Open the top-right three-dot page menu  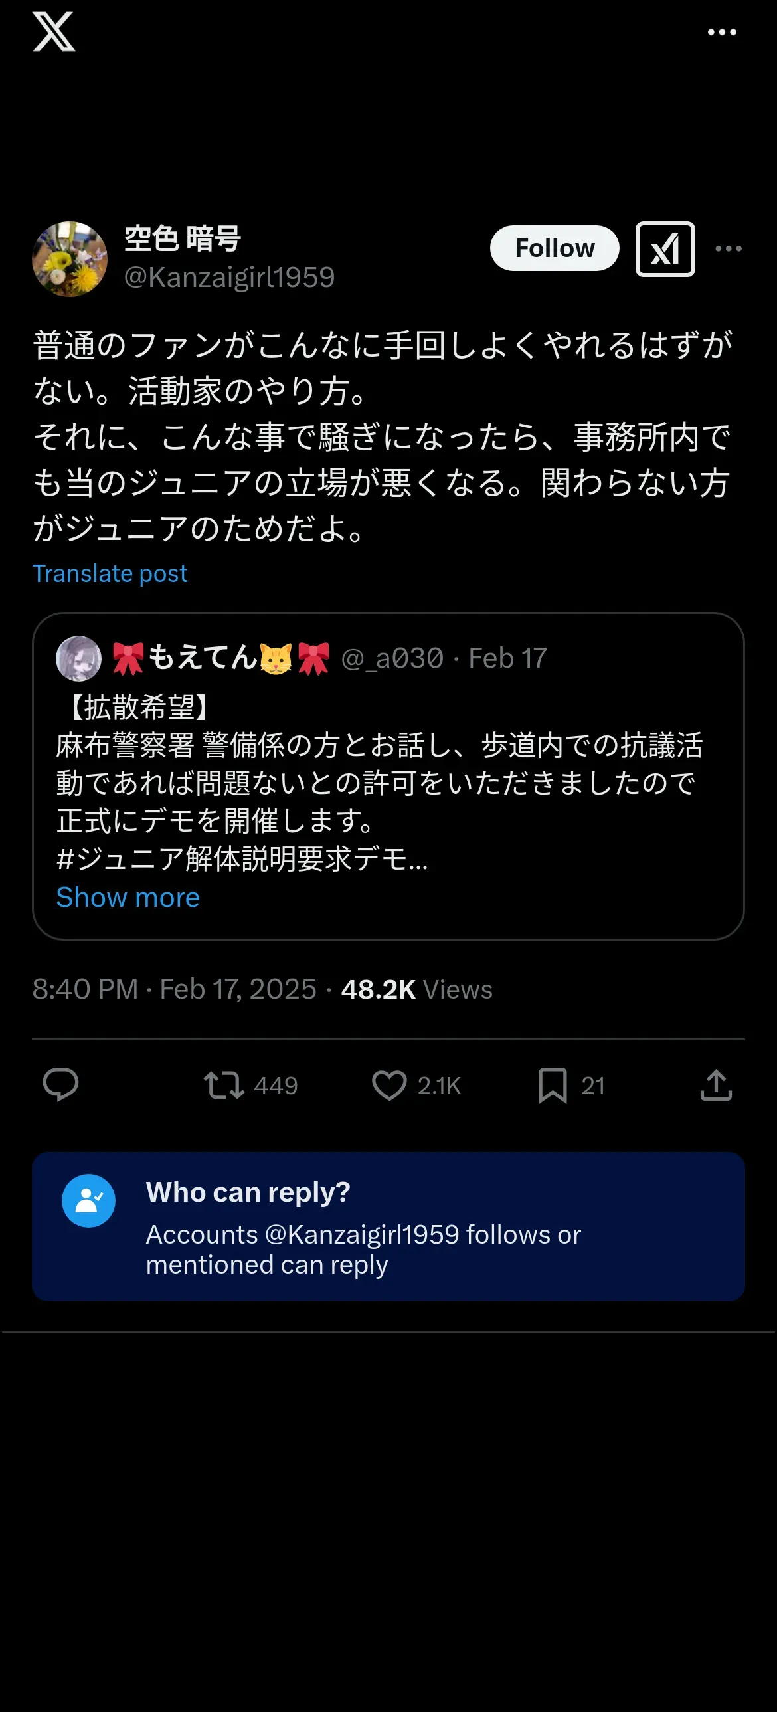(x=722, y=32)
